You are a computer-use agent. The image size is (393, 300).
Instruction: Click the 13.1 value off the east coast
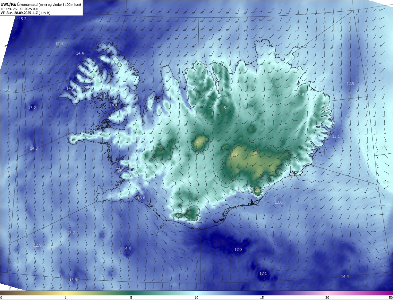point(336,137)
